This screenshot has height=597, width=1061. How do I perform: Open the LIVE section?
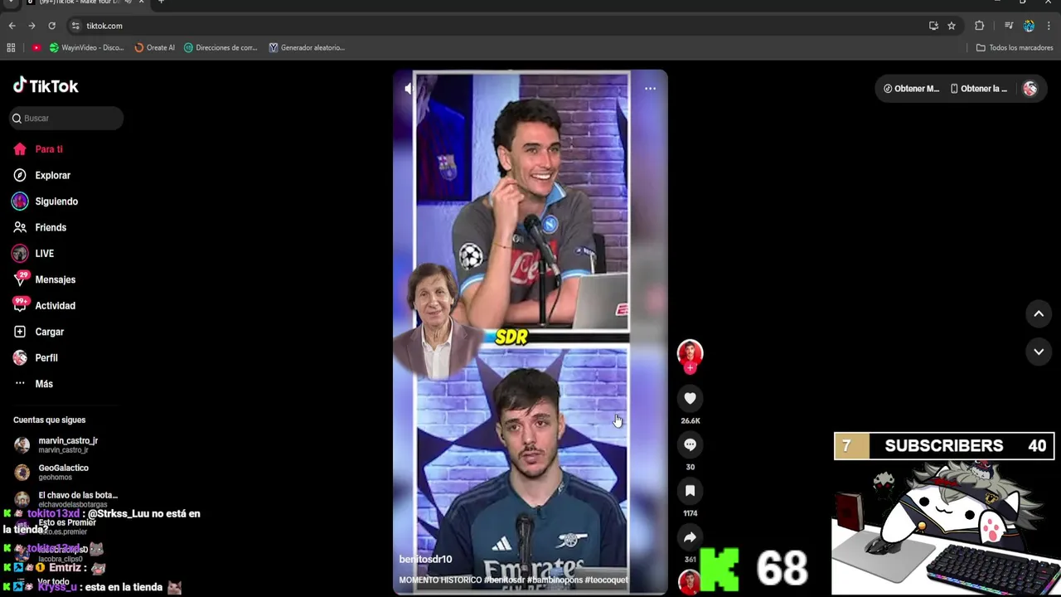point(33,254)
